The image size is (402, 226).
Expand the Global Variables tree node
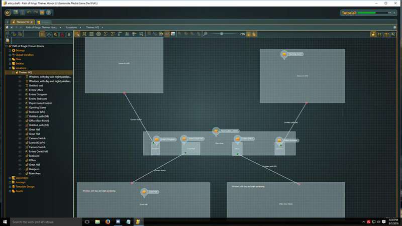[10, 55]
